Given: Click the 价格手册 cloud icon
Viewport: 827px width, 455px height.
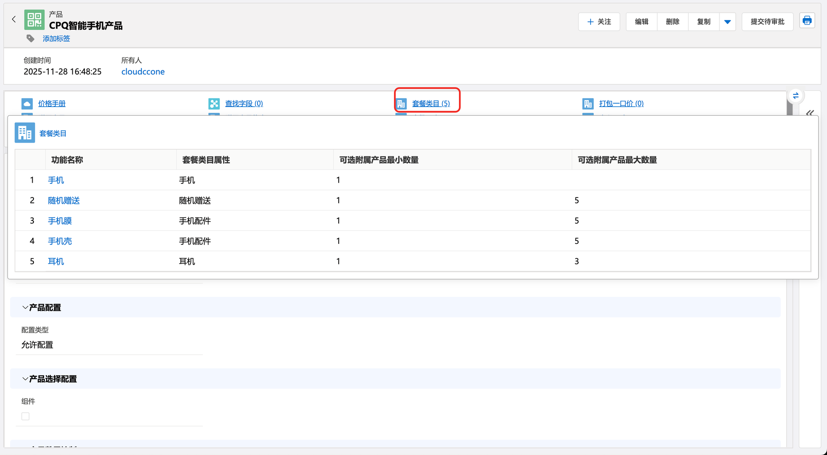Looking at the screenshot, I should point(27,103).
